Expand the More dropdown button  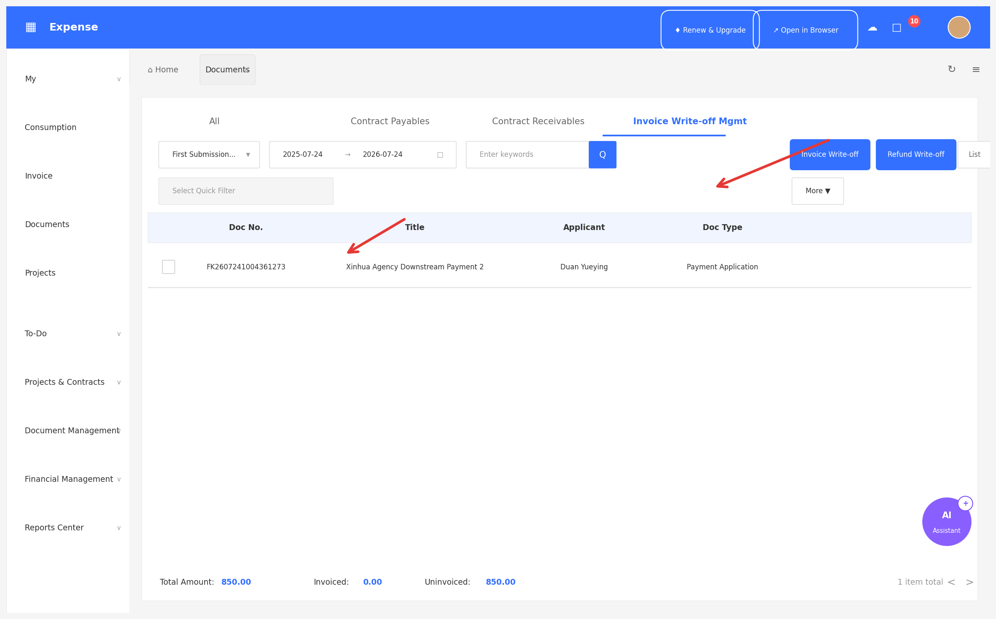click(817, 191)
